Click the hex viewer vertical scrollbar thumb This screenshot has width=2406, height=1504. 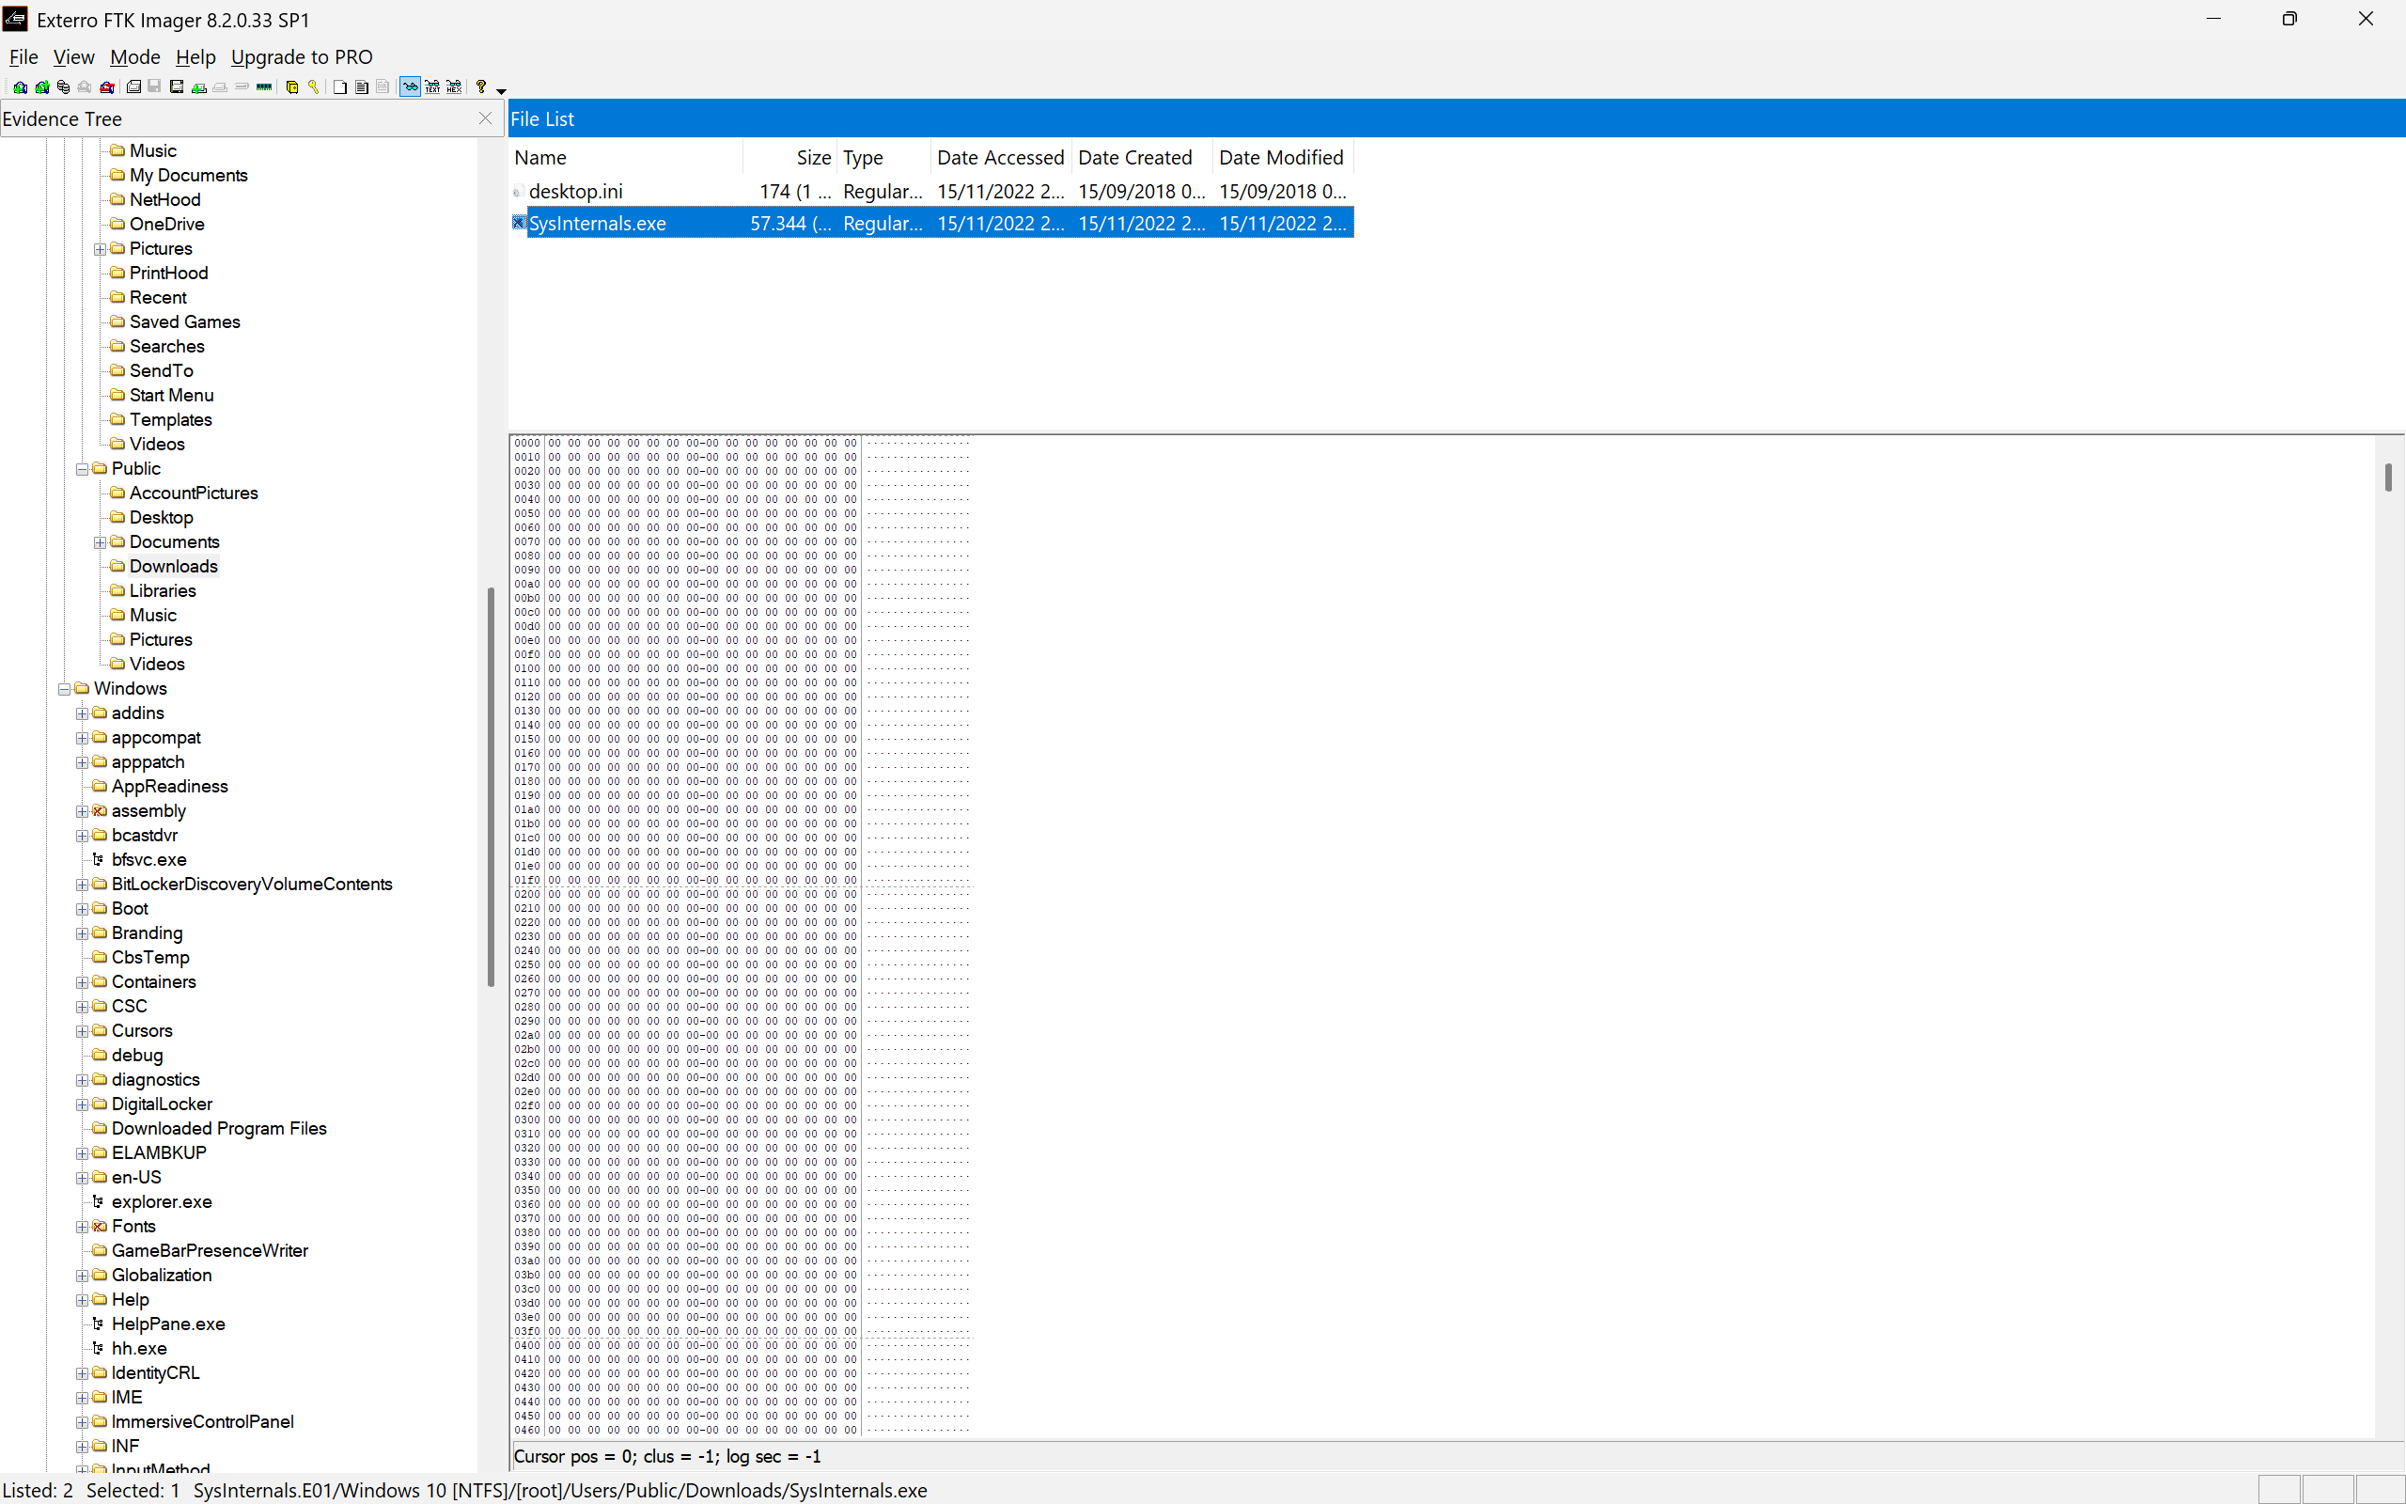click(x=2388, y=478)
